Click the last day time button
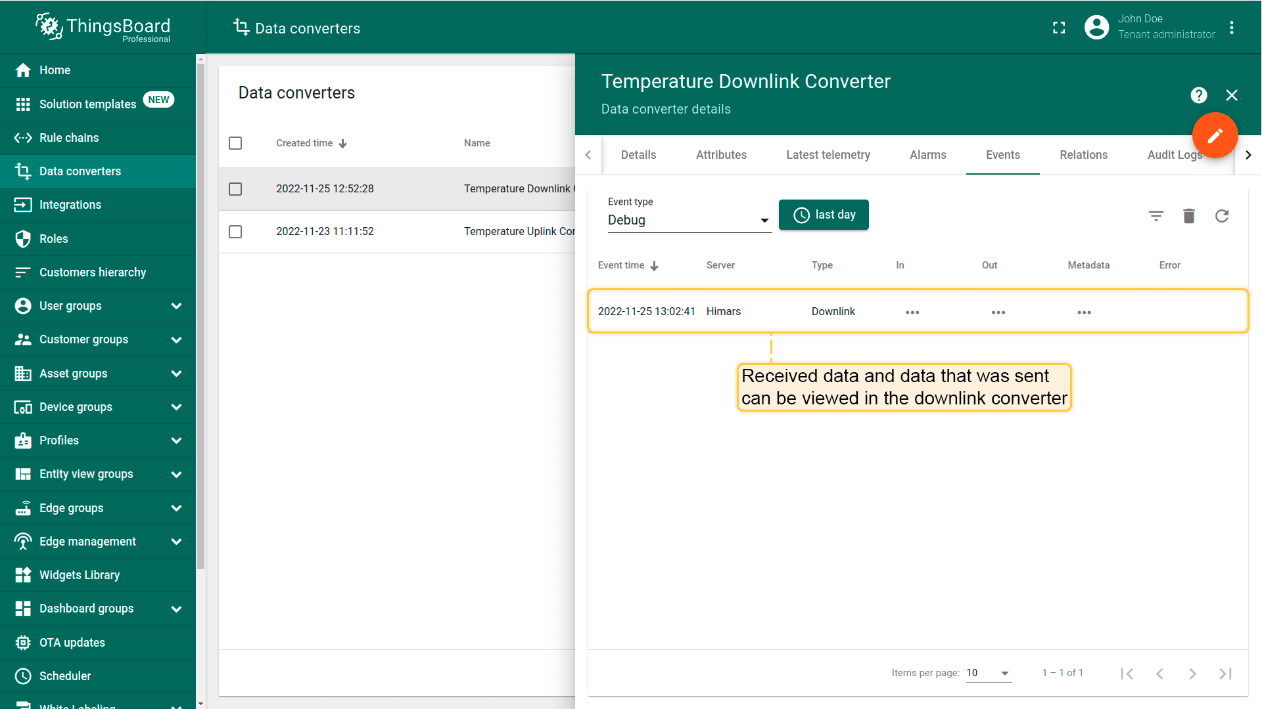This screenshot has height=709, width=1262. [x=824, y=215]
